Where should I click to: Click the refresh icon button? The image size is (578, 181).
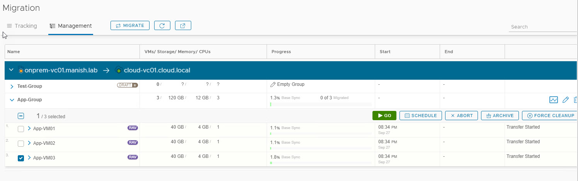[162, 25]
